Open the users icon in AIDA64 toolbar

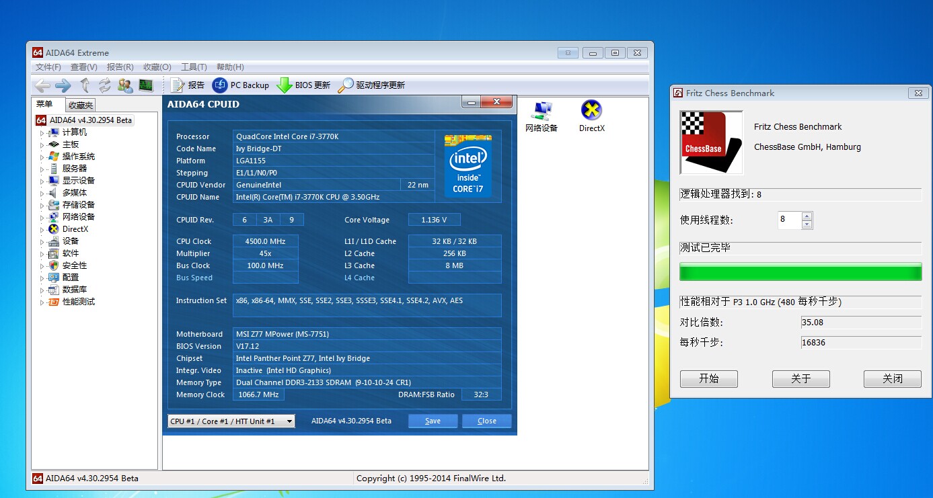pyautogui.click(x=125, y=85)
